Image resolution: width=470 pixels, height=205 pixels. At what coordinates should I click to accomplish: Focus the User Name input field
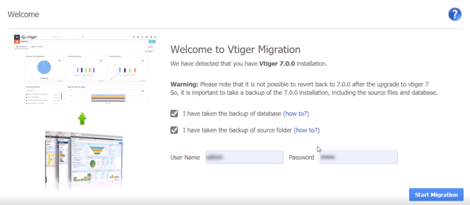pyautogui.click(x=244, y=157)
